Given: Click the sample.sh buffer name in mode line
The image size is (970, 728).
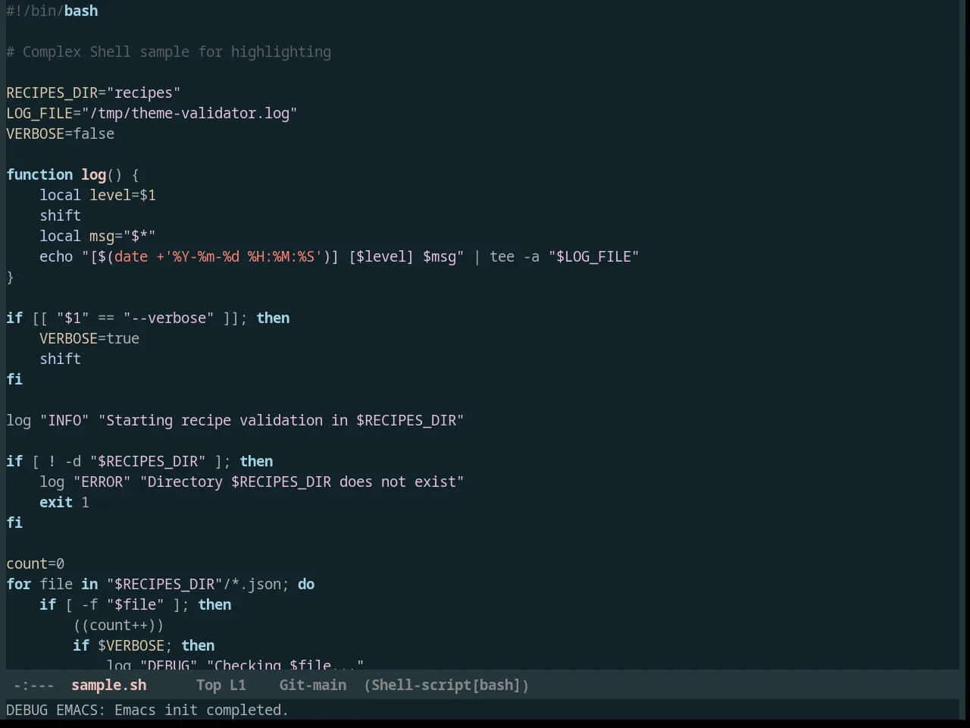Looking at the screenshot, I should click(x=109, y=685).
